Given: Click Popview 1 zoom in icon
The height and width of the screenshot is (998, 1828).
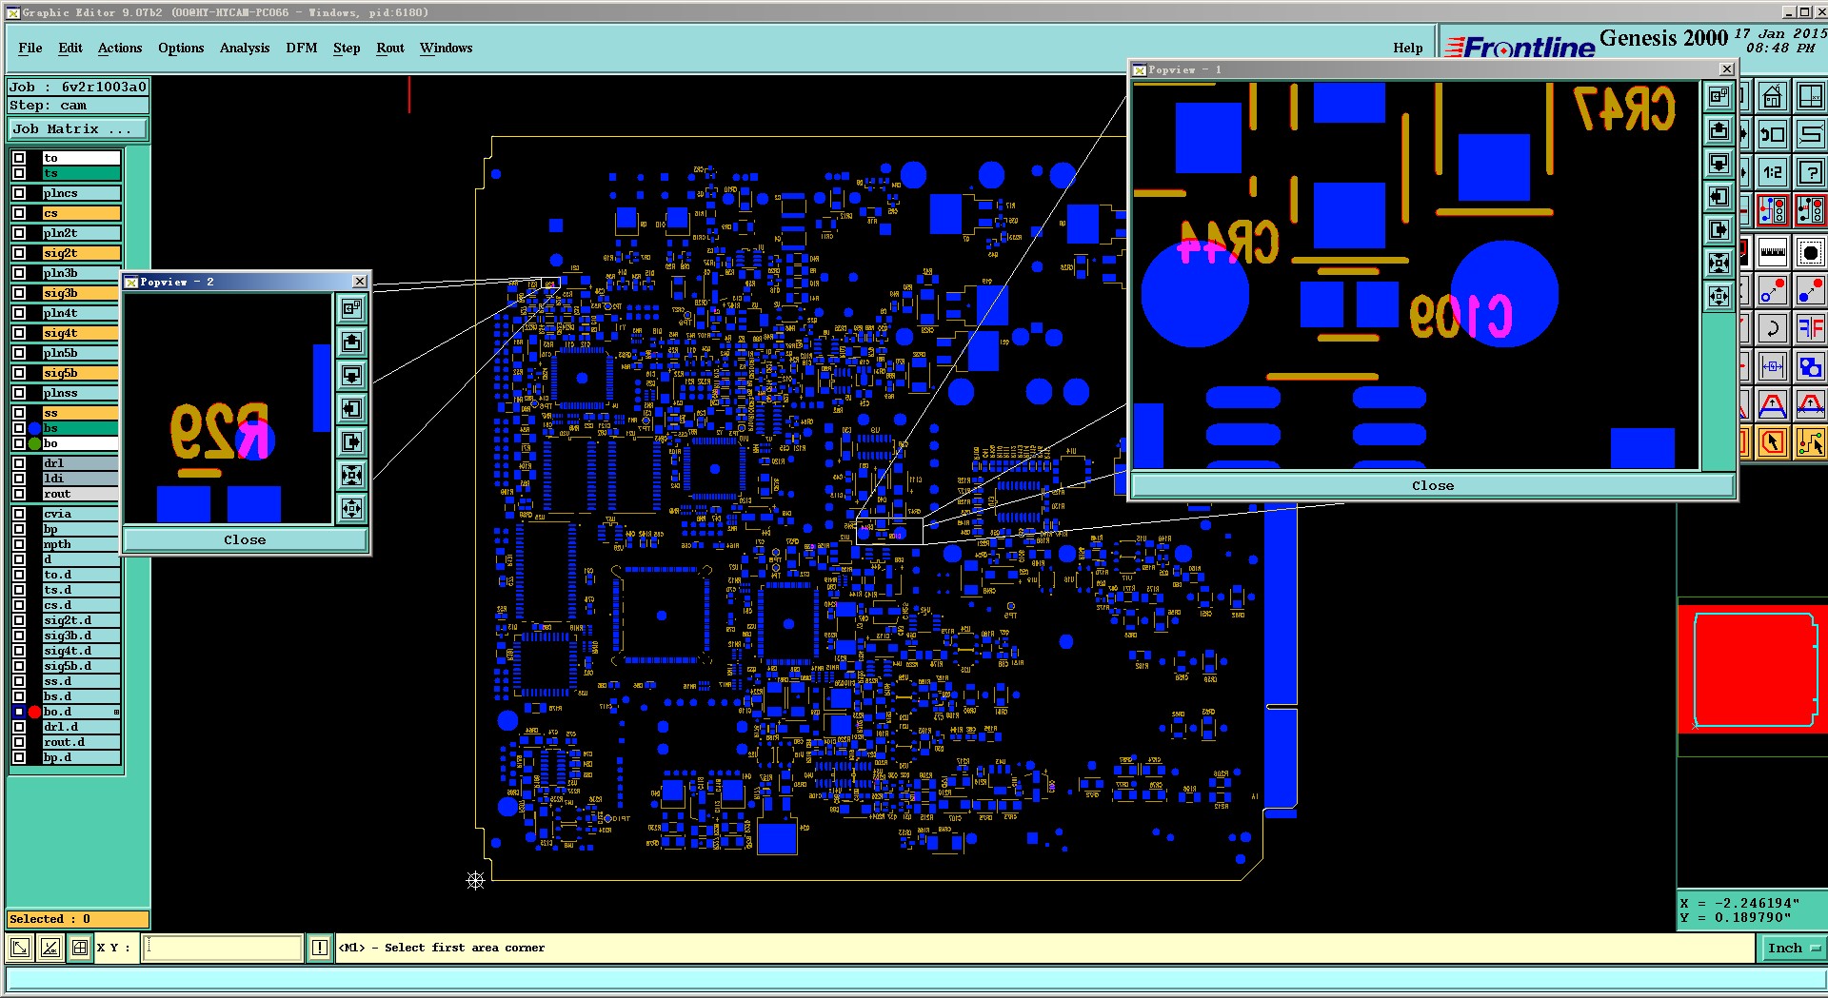Looking at the screenshot, I should click(x=1719, y=264).
